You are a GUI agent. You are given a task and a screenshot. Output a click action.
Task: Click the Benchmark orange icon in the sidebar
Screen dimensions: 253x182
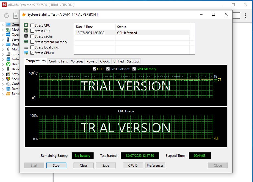(8, 94)
